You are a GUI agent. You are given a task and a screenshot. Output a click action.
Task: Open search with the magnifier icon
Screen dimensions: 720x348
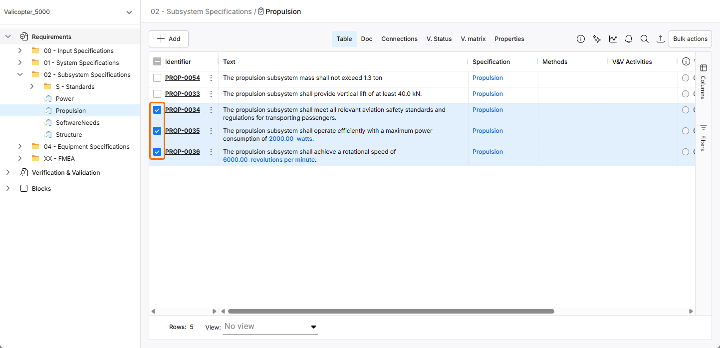(x=645, y=39)
